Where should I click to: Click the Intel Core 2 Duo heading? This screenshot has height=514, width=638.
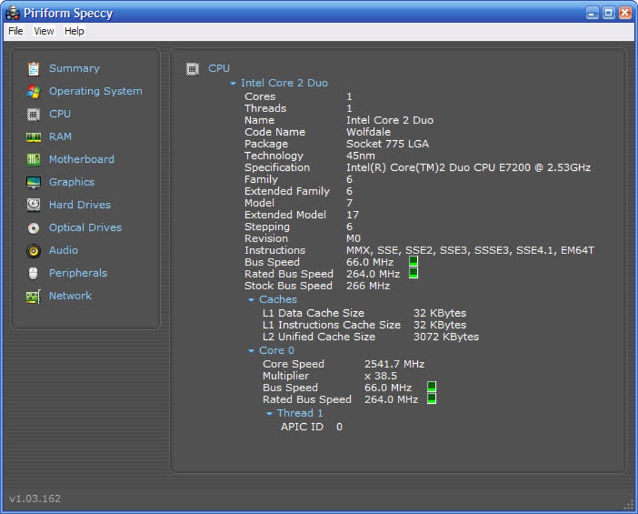pos(284,83)
